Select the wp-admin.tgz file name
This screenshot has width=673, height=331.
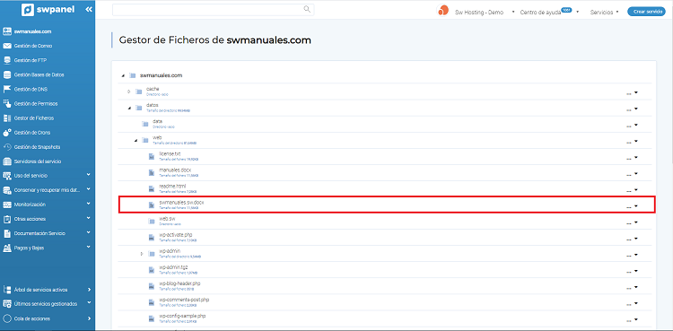(x=173, y=267)
